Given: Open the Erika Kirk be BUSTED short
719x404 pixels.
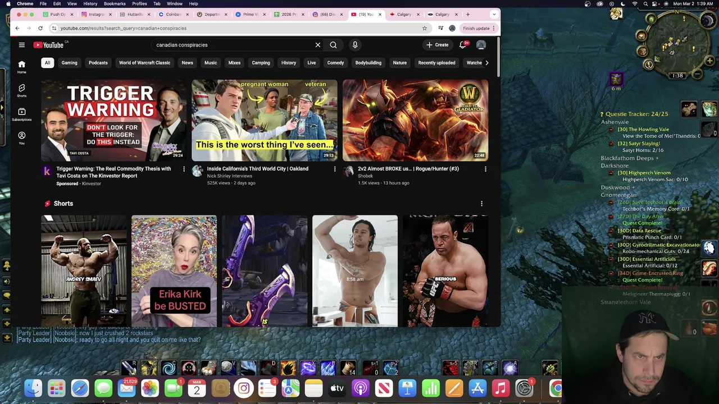Looking at the screenshot, I should tap(174, 271).
